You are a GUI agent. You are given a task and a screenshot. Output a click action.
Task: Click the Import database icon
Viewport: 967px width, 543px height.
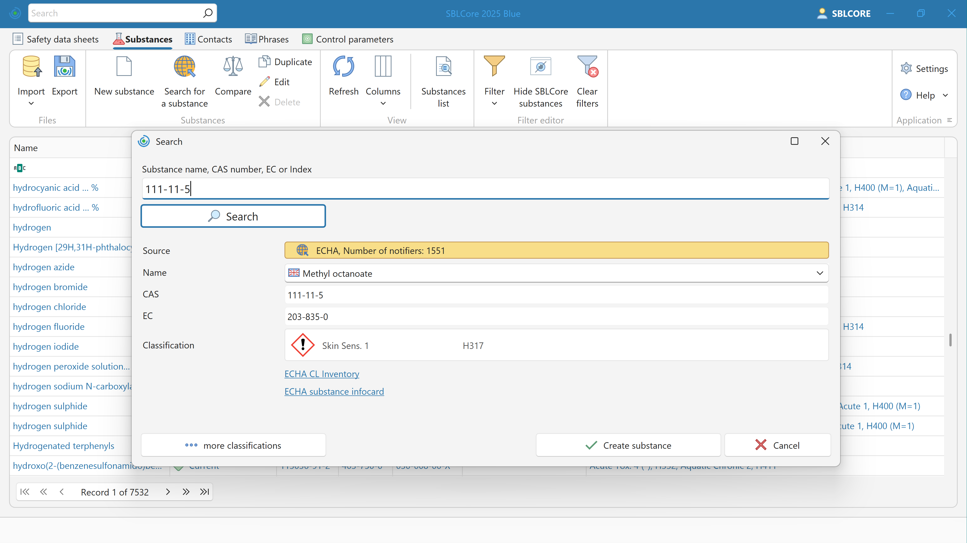(31, 67)
